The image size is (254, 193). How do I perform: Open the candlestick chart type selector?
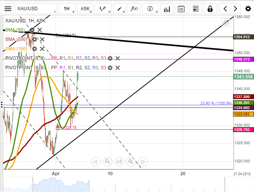pyautogui.click(x=103, y=9)
